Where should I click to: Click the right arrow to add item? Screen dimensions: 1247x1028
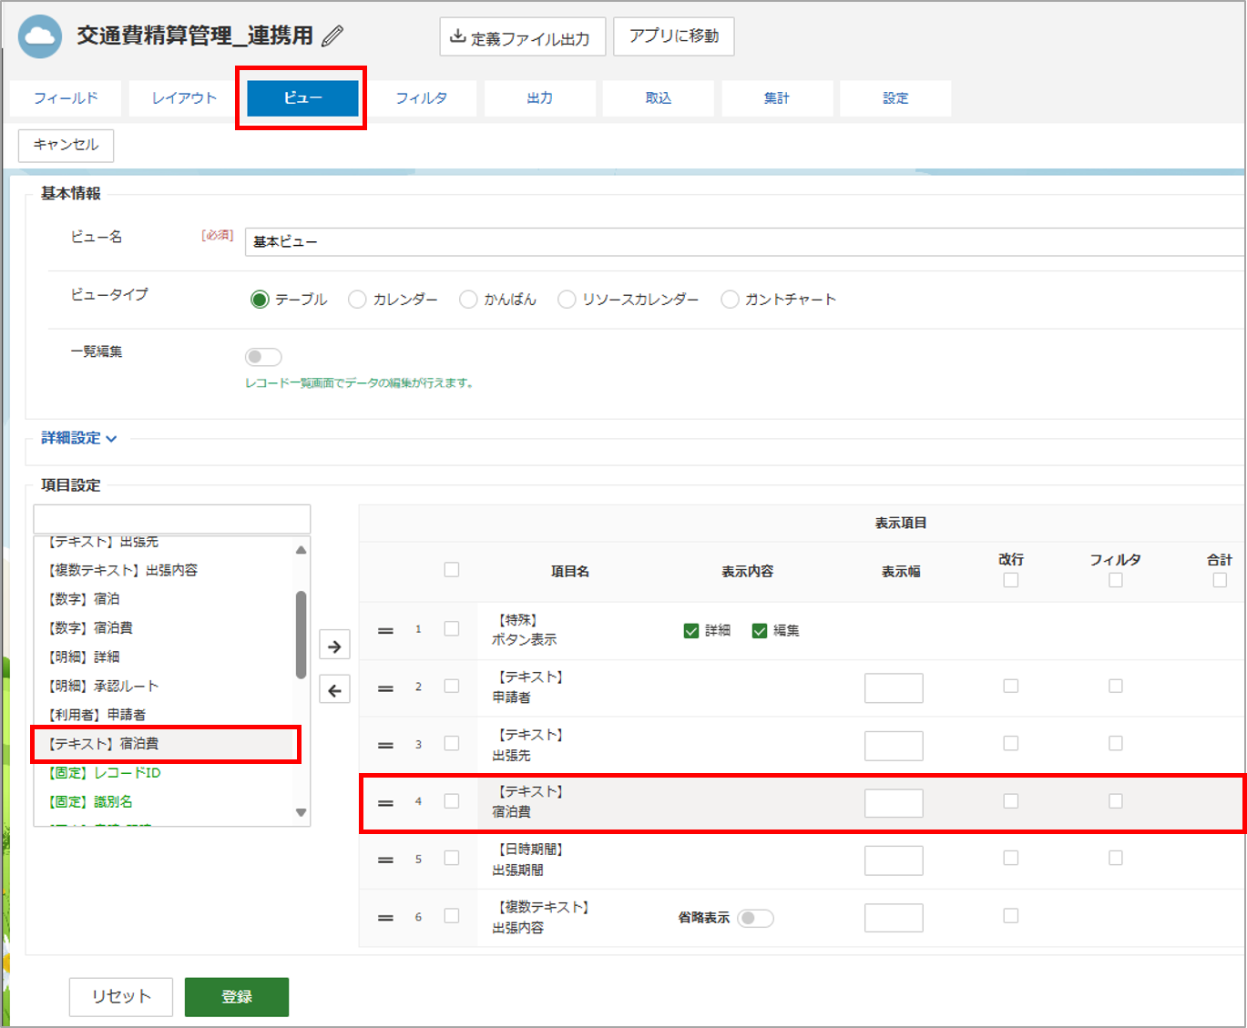point(335,646)
